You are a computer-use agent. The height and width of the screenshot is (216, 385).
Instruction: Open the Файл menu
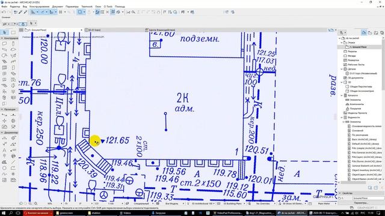click(x=4, y=7)
